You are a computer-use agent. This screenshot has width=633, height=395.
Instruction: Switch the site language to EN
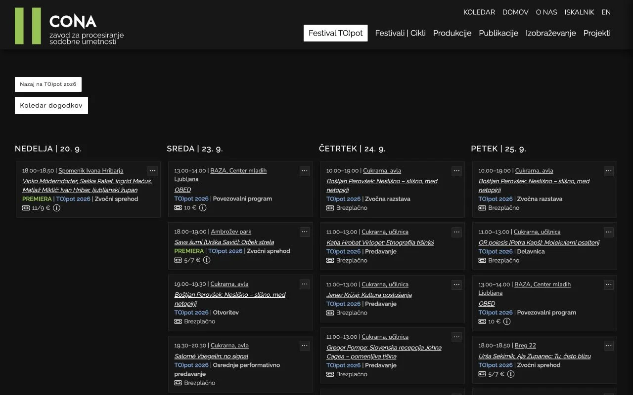pyautogui.click(x=606, y=12)
